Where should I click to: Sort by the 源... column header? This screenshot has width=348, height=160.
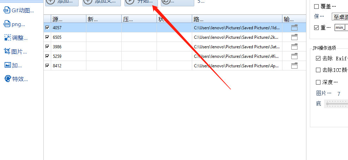pyautogui.click(x=69, y=19)
